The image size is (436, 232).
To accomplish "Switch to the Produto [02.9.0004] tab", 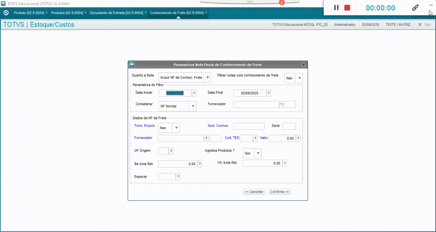I will 29,13.
